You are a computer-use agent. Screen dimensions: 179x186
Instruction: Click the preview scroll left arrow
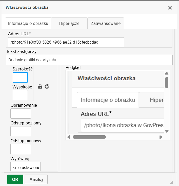(69, 137)
